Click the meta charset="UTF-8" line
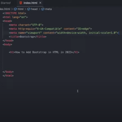Screen dimensions: 122x122 tap(26, 25)
